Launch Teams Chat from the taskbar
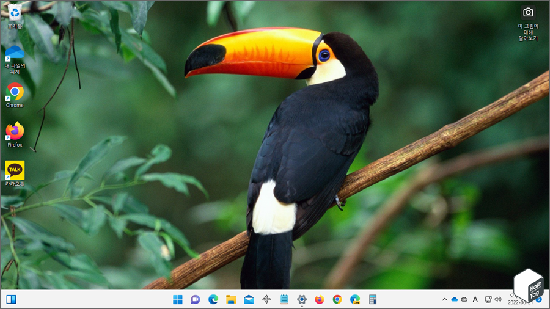Viewport: 550px width, 309px height. (196, 300)
